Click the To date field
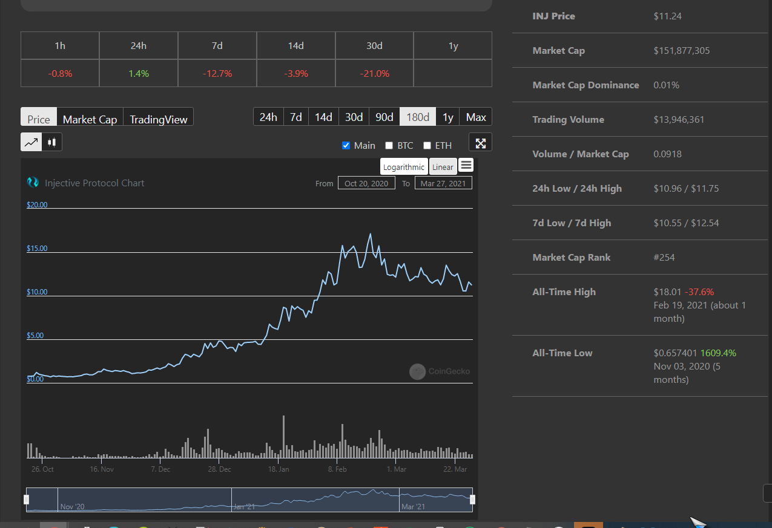772x528 pixels. 443,183
